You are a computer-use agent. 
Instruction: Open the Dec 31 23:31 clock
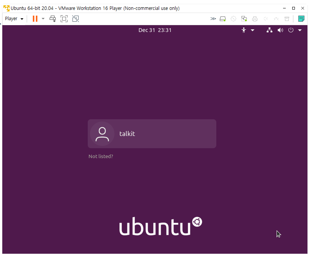click(x=155, y=30)
